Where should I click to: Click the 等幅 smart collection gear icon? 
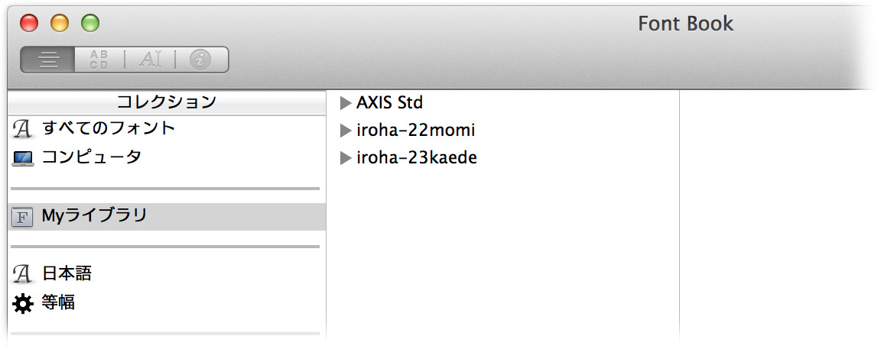click(x=22, y=304)
